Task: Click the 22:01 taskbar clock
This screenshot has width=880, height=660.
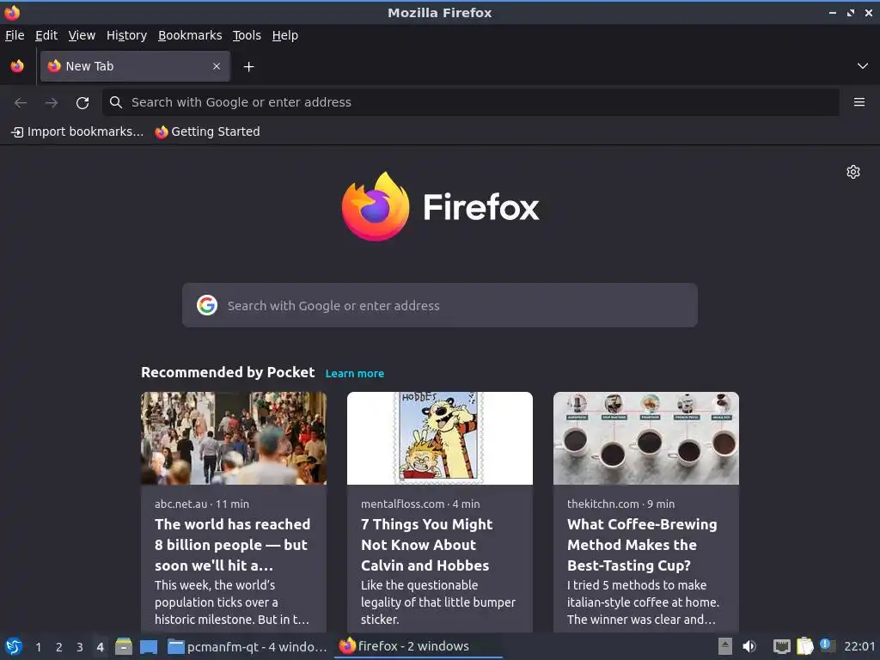Action: (859, 646)
